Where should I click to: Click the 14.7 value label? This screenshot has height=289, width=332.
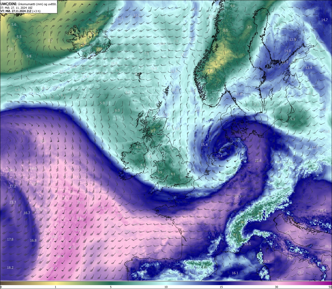(x=324, y=20)
